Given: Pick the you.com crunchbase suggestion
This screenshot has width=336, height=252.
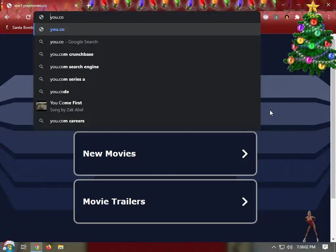Looking at the screenshot, I should click(x=147, y=54).
